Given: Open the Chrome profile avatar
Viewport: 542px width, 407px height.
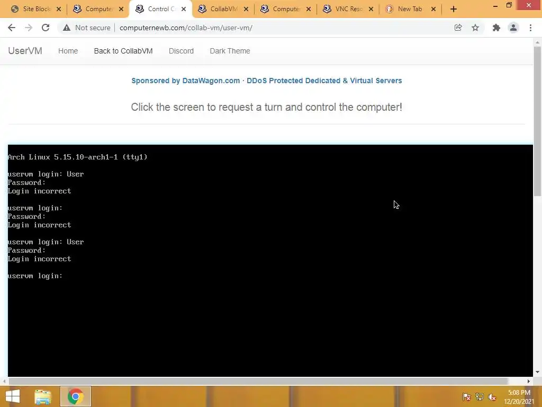Looking at the screenshot, I should [513, 28].
